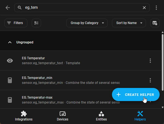Click calculator icon of EG.Temperatur-max
The width and height of the screenshot is (164, 124).
(10, 100)
